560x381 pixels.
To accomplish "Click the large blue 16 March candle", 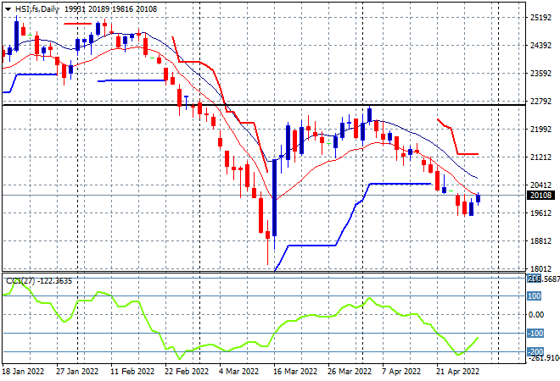I will pos(274,198).
